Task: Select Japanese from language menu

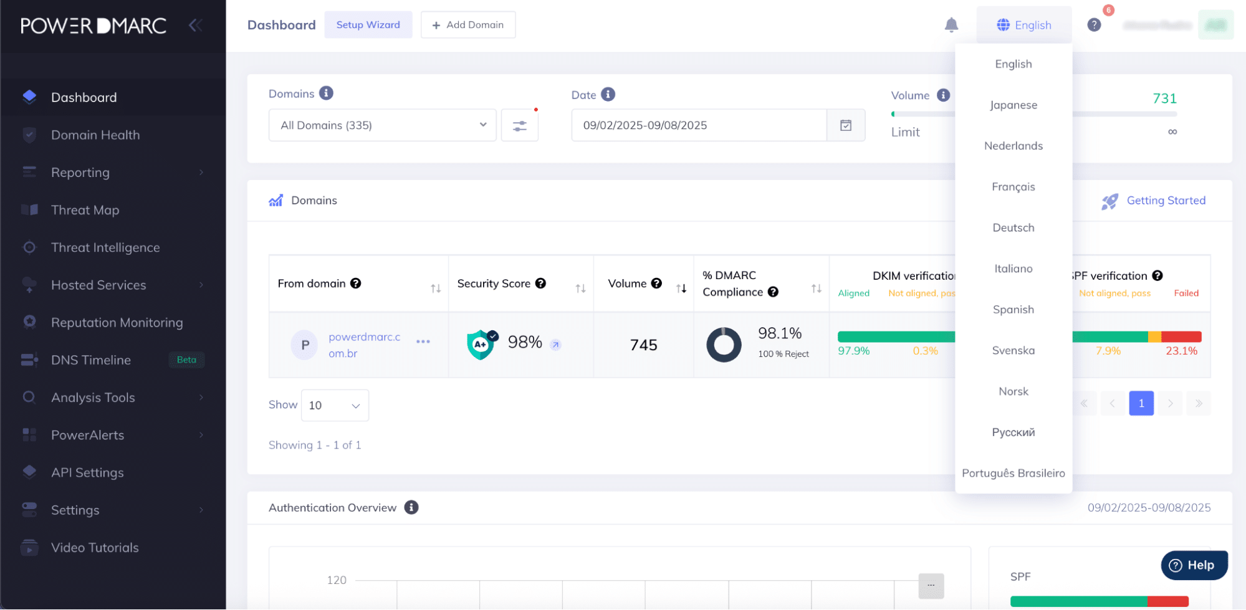Action: pos(1014,105)
